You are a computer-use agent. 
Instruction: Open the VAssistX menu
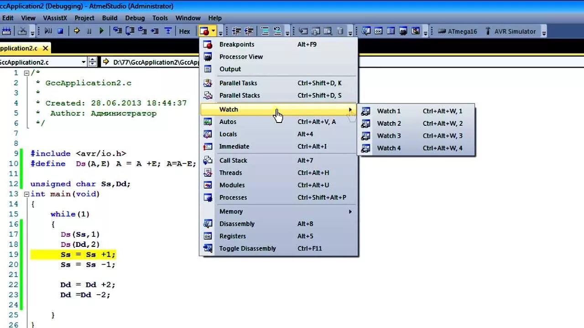point(55,18)
